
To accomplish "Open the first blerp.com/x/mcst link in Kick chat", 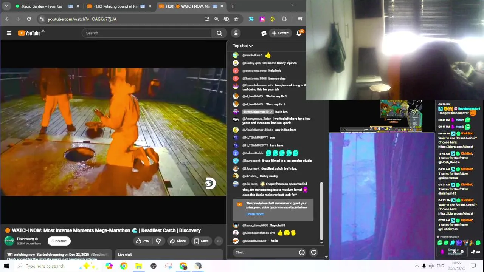I will tap(456, 147).
